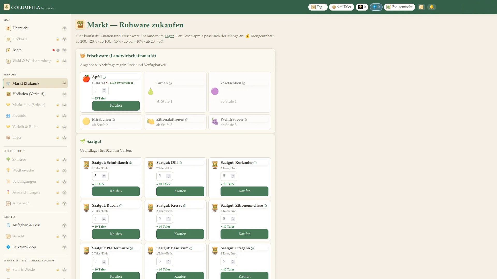The image size is (497, 279).
Task: Open info icon next to Beete
Action: point(64,50)
